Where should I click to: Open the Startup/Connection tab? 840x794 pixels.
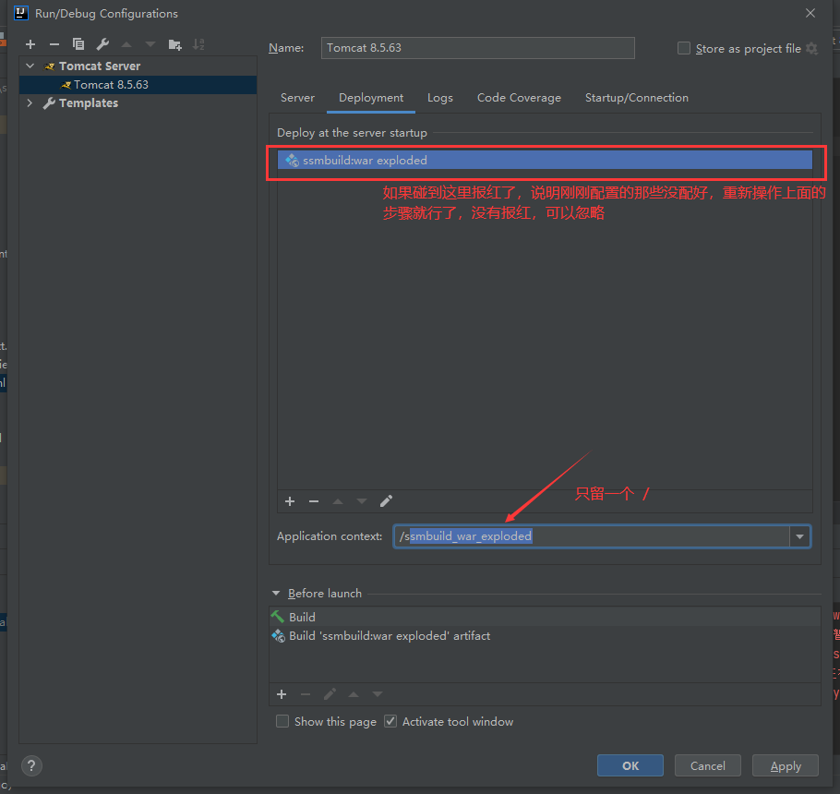[x=636, y=97]
